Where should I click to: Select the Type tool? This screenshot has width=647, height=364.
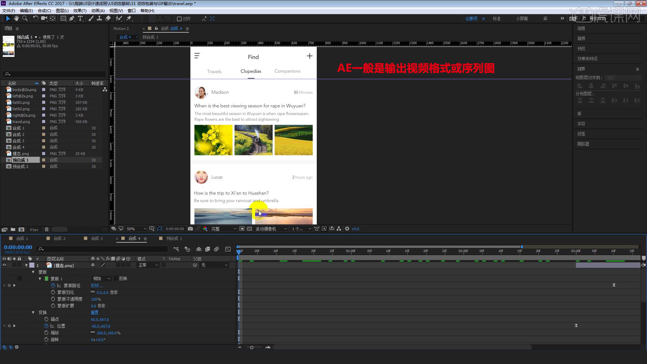pos(80,19)
